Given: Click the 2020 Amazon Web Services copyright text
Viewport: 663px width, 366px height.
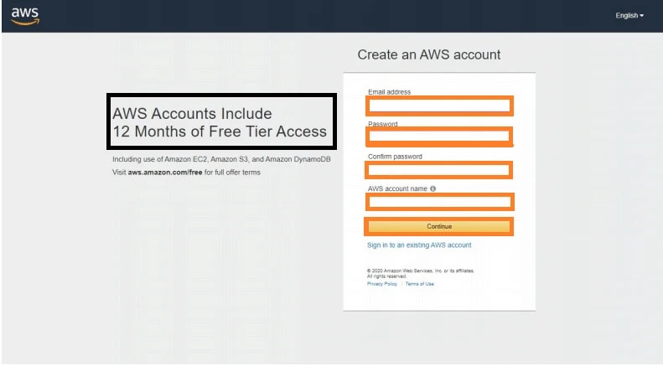Looking at the screenshot, I should point(420,273).
